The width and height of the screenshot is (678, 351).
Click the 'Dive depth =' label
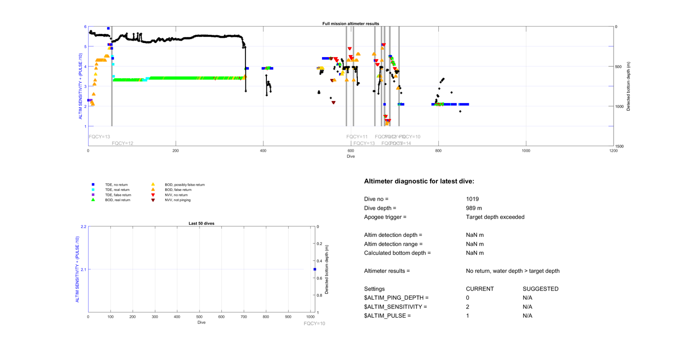pos(380,208)
